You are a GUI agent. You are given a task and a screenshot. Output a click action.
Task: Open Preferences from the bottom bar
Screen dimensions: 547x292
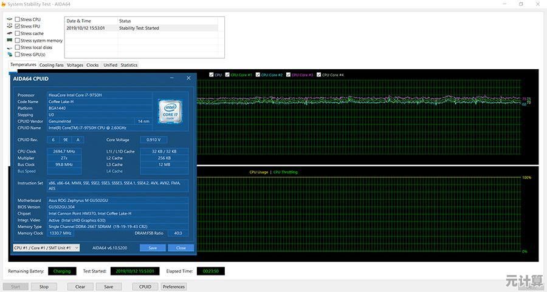click(174, 287)
